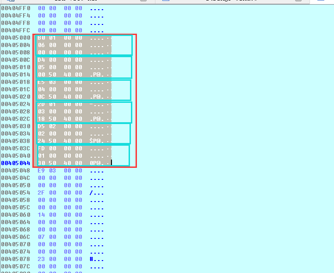Click ASCII text "#..." at 00405078
Screen dimensions: 334x273
tap(97, 259)
